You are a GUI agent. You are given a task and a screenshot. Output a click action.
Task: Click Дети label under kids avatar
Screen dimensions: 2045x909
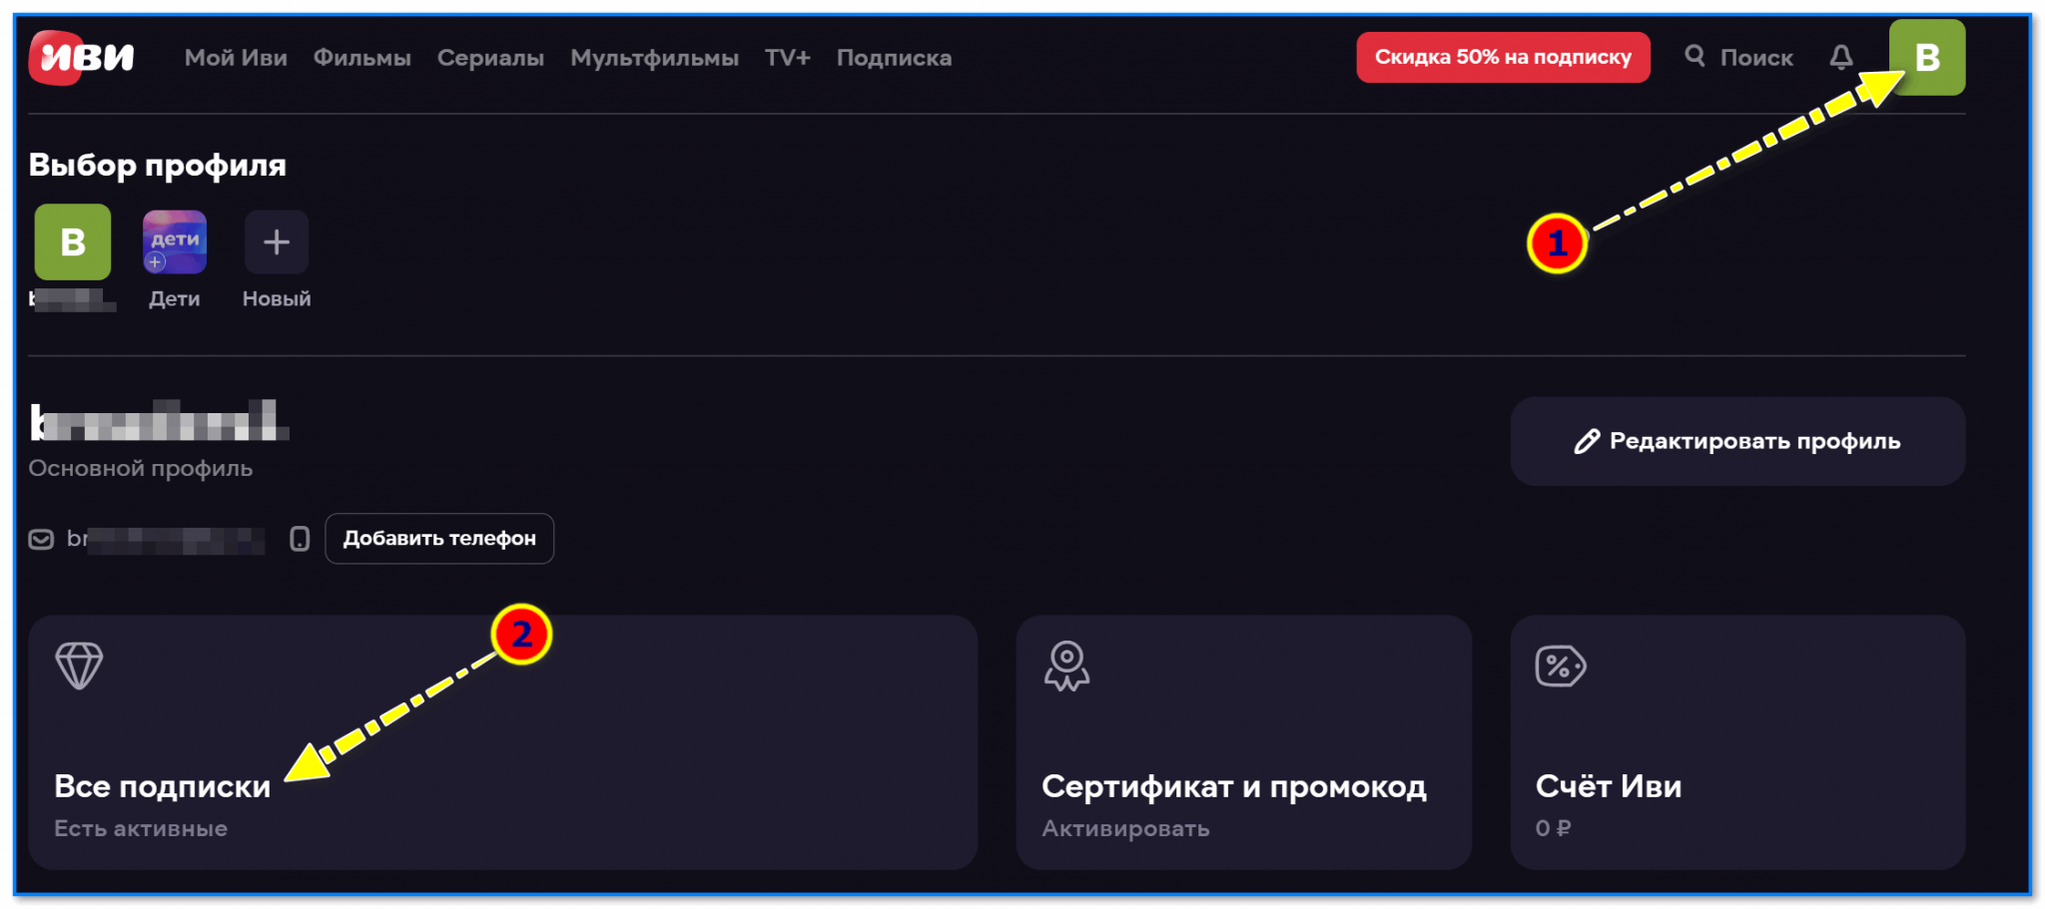click(x=175, y=298)
